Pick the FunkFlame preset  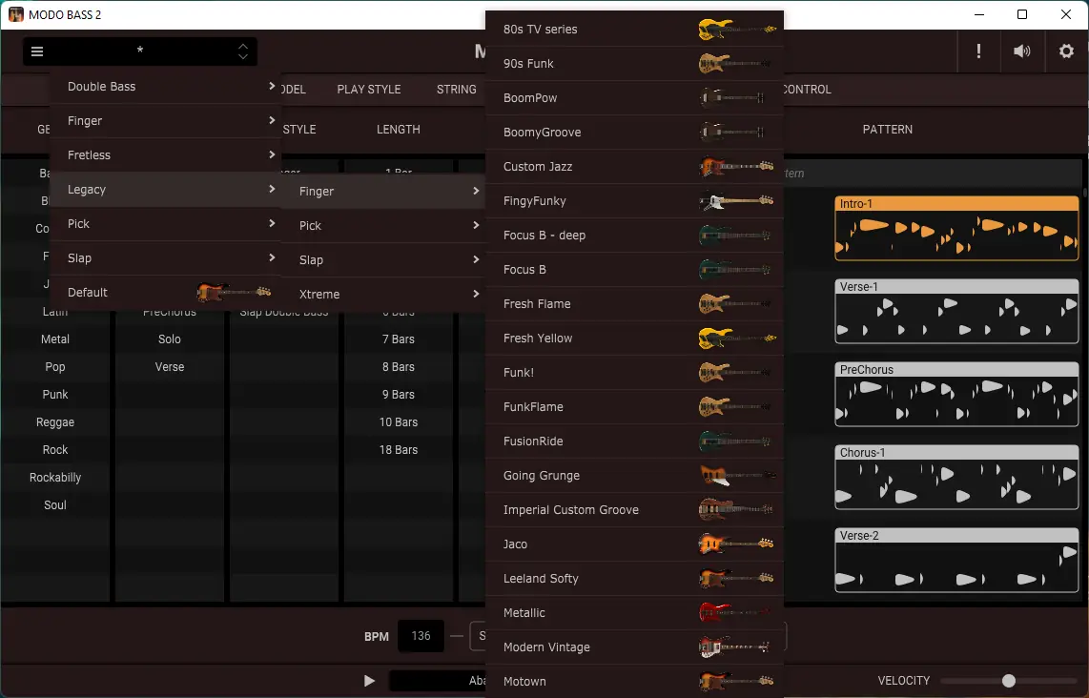[x=635, y=407]
